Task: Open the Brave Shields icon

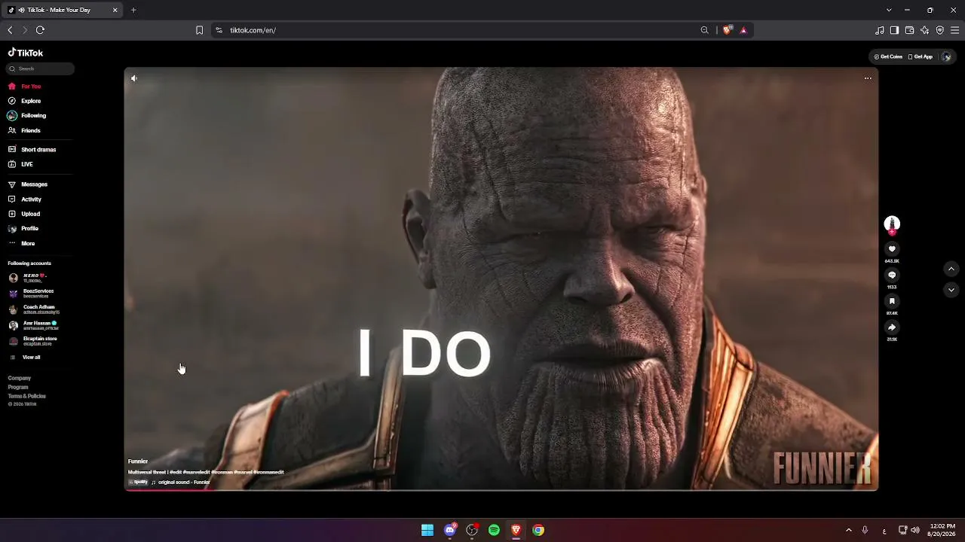Action: click(x=728, y=30)
